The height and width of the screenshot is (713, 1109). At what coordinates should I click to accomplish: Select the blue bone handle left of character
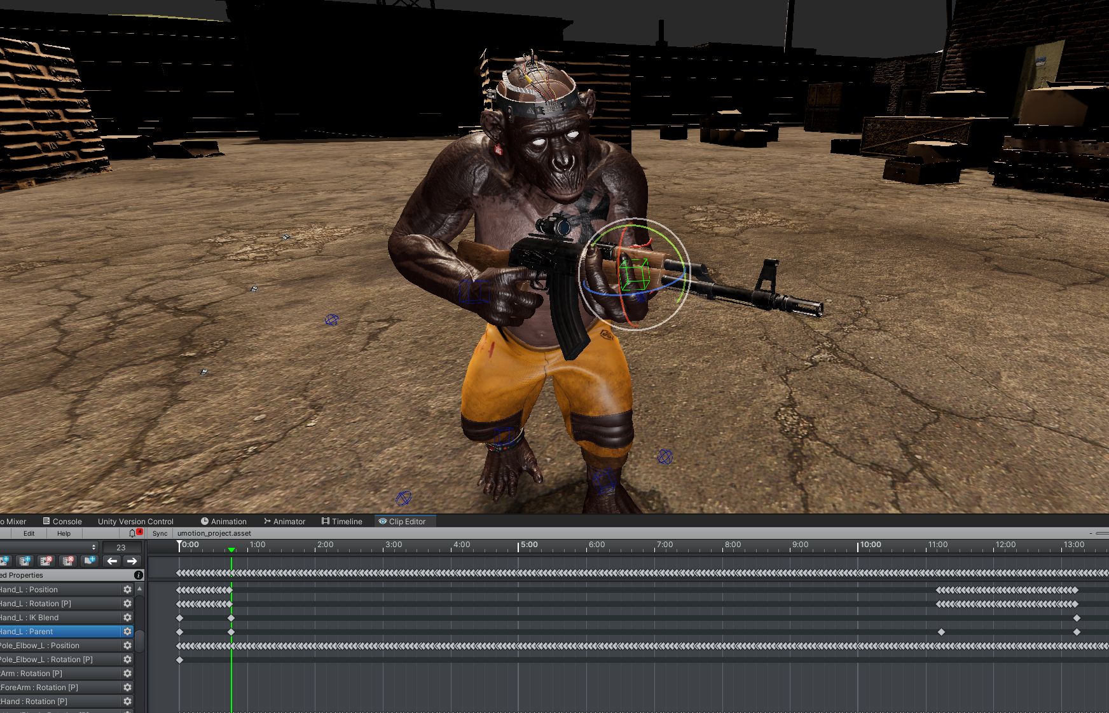click(x=332, y=320)
